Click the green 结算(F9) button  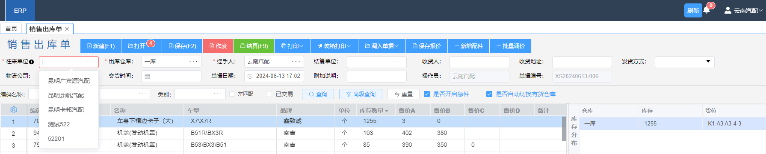click(x=254, y=46)
